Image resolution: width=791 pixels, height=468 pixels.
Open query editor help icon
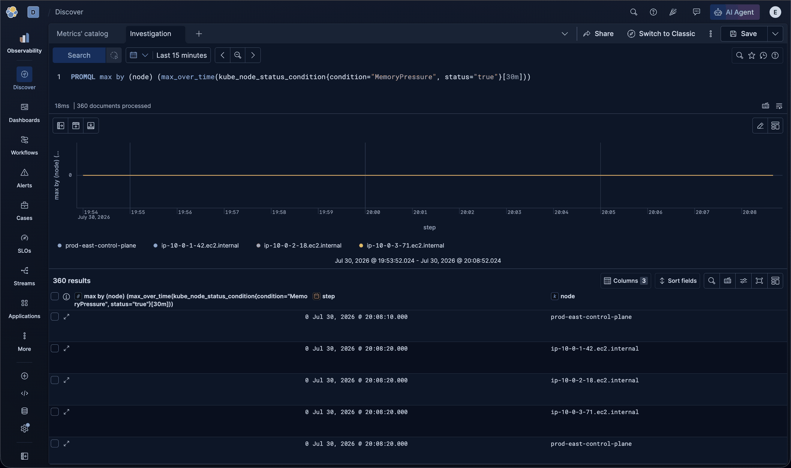tap(775, 56)
